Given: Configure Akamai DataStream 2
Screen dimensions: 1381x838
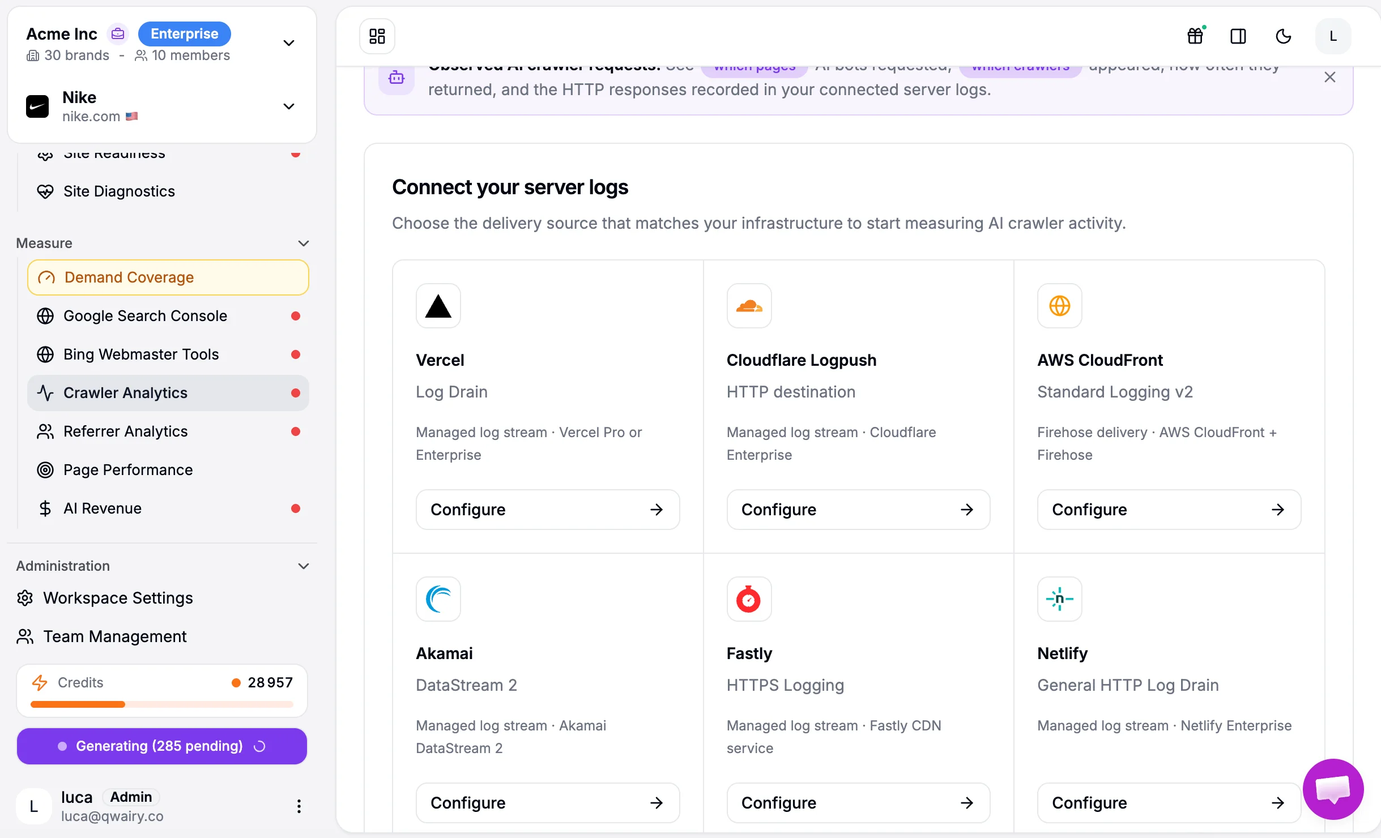Looking at the screenshot, I should 548,803.
